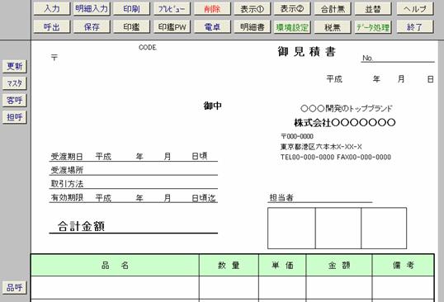
Task: Switch to 表示① view
Action: (252, 9)
